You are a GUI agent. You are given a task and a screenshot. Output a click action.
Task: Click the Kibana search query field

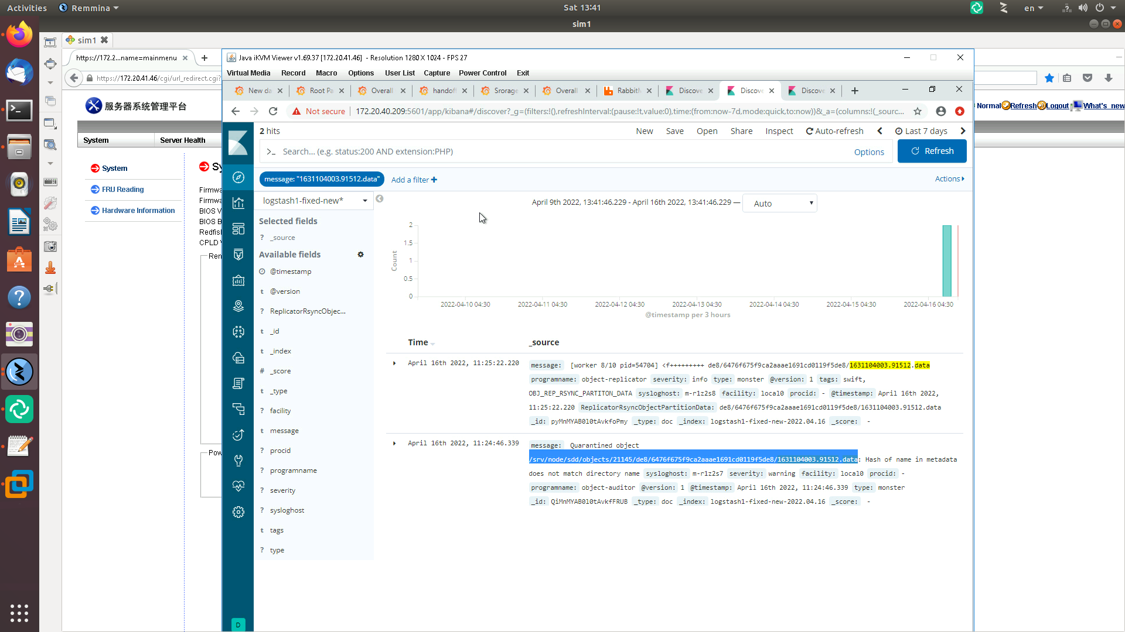pyautogui.click(x=557, y=152)
